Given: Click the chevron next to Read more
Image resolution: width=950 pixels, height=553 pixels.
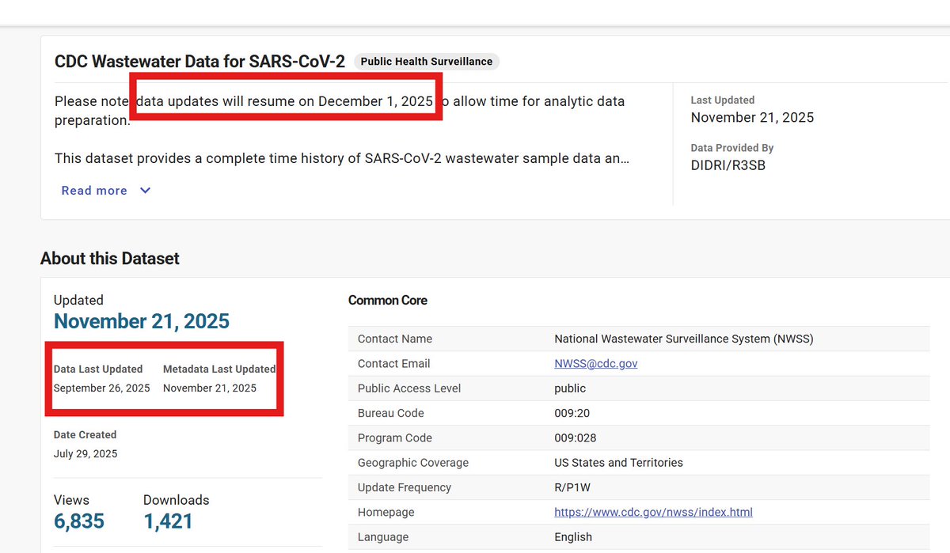Looking at the screenshot, I should click(145, 191).
